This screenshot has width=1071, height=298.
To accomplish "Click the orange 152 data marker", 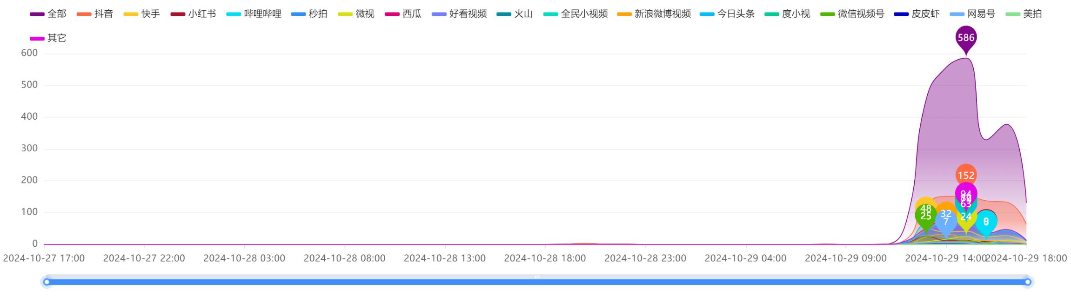I will coord(966,175).
